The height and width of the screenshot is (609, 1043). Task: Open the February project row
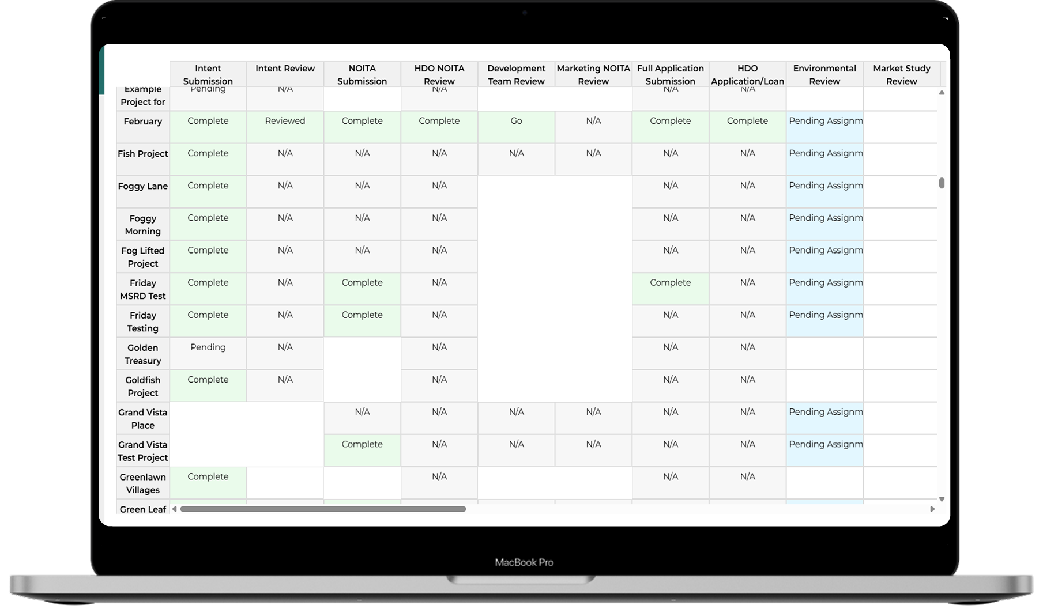(143, 127)
